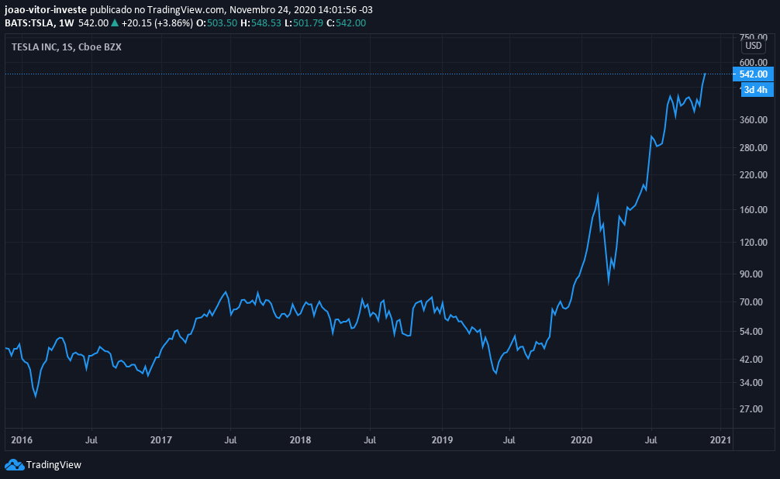Click the close value C:542.00
The height and width of the screenshot is (479, 780).
[346, 23]
